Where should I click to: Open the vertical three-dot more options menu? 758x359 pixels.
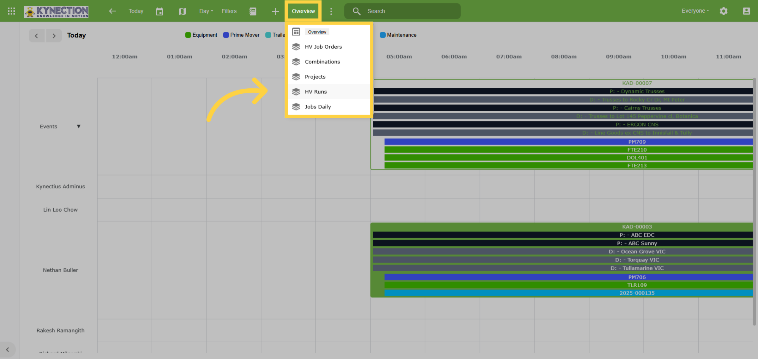pos(331,11)
